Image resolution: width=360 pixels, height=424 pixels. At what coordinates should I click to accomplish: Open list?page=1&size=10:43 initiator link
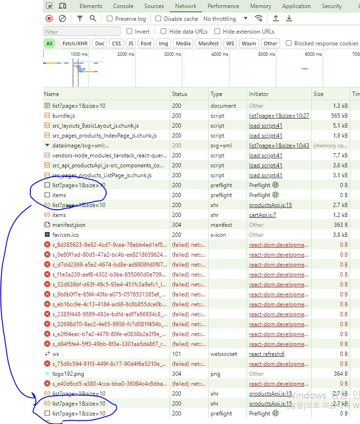click(x=279, y=146)
